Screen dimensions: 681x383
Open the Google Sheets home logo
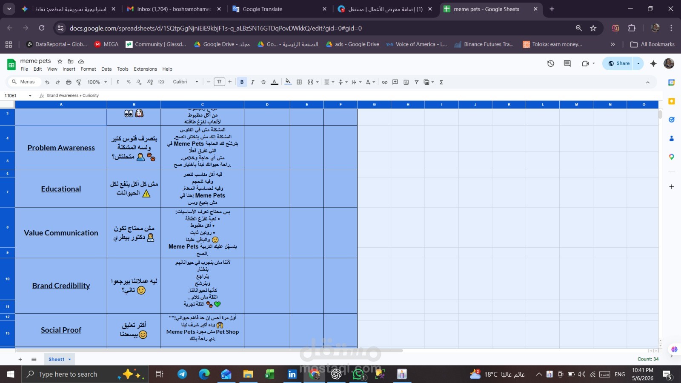11,65
